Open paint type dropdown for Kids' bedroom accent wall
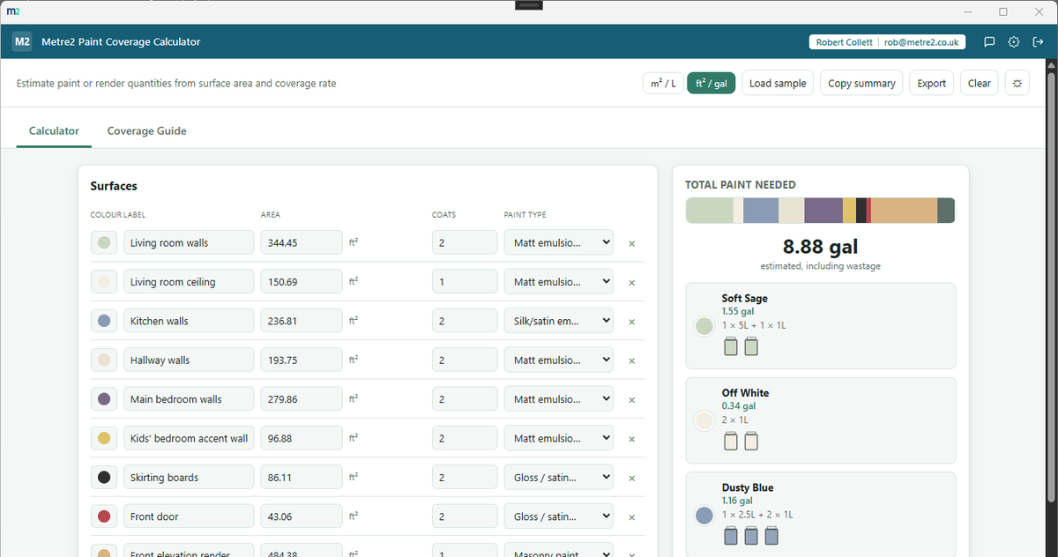This screenshot has width=1058, height=557. point(558,438)
